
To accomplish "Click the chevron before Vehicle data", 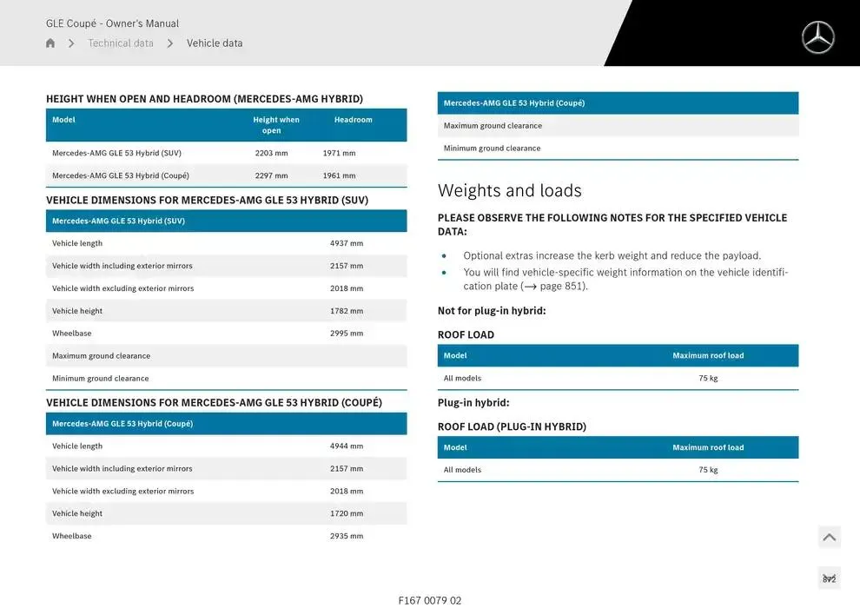I will point(170,43).
